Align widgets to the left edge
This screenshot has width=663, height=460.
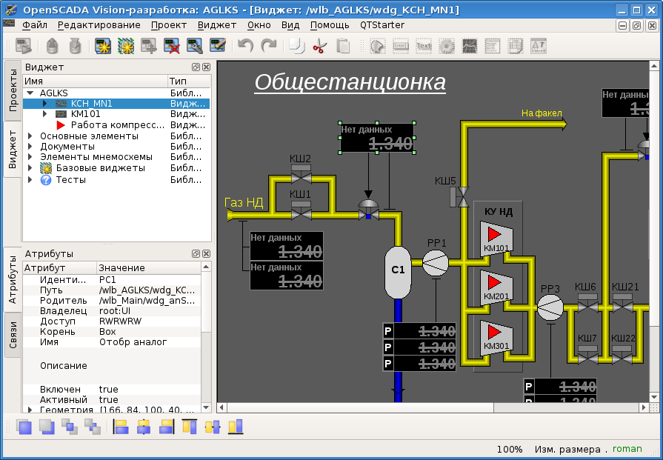[121, 426]
